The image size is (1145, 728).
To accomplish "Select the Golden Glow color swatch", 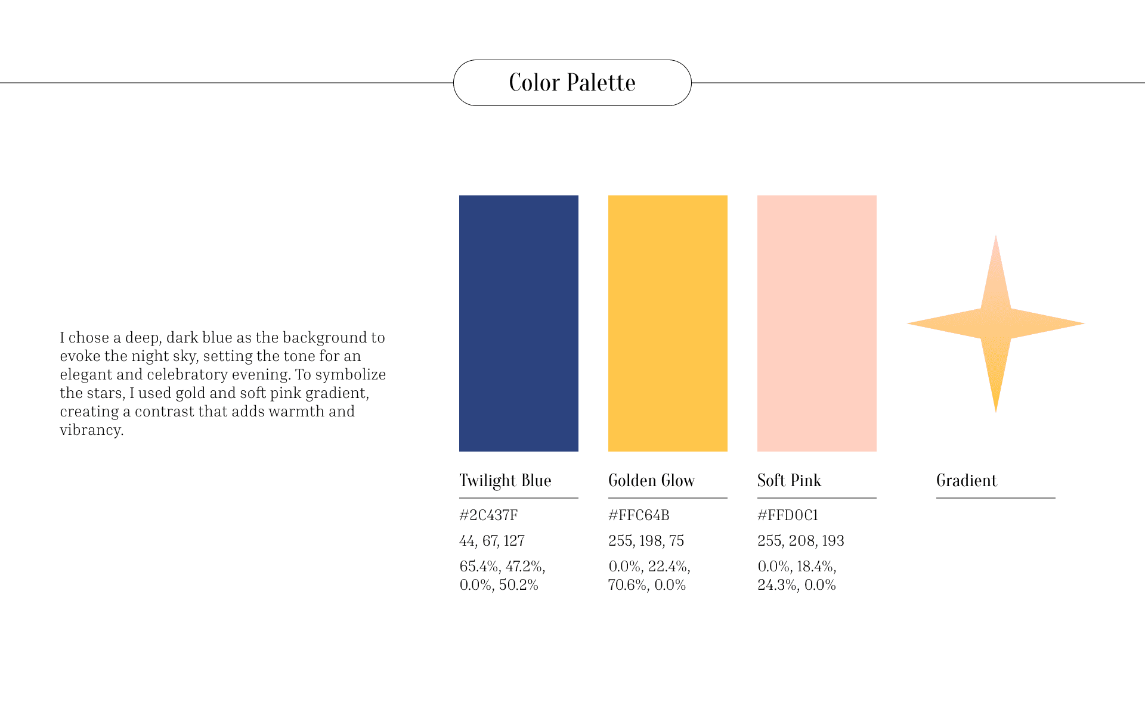I will (667, 323).
